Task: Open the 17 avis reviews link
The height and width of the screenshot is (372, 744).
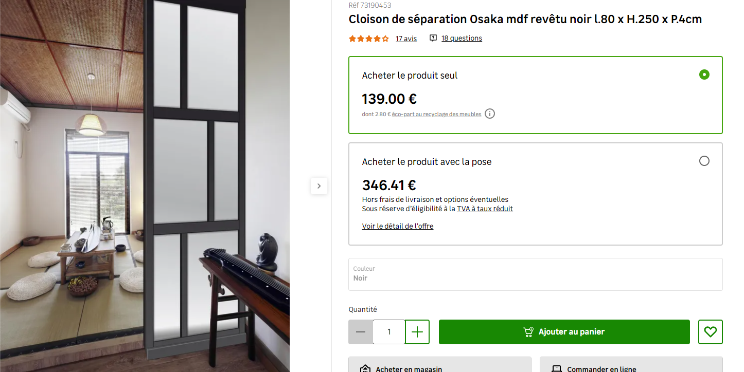Action: pyautogui.click(x=406, y=39)
